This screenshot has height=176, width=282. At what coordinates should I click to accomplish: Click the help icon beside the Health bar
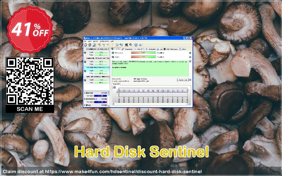pyautogui.click(x=190, y=57)
